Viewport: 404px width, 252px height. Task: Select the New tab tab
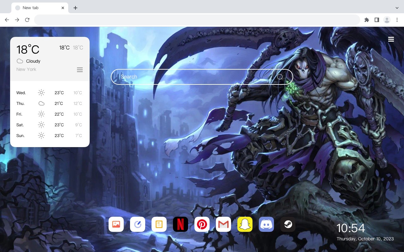click(x=40, y=8)
